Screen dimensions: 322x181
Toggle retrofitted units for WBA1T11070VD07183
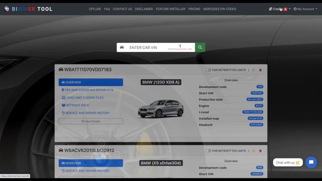208,70
